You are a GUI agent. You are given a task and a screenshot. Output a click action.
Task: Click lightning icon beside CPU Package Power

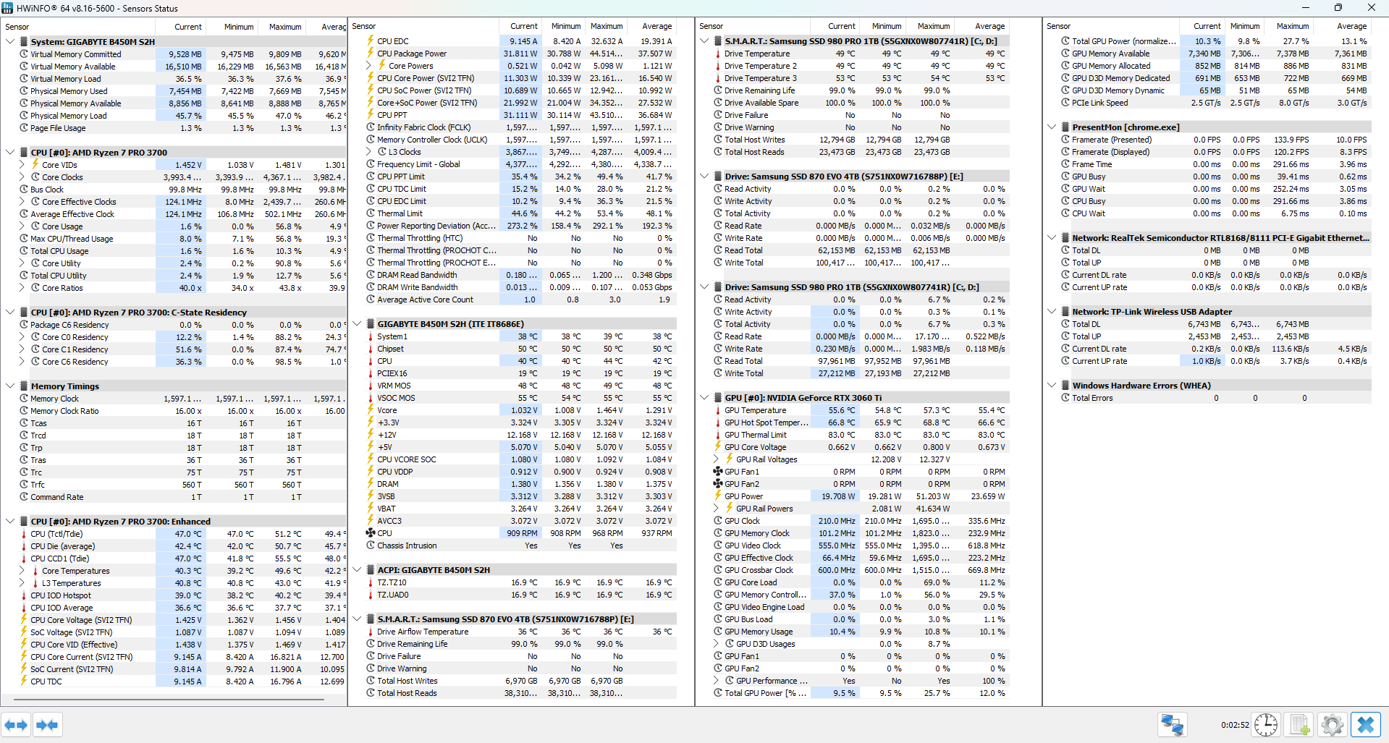pyautogui.click(x=371, y=54)
